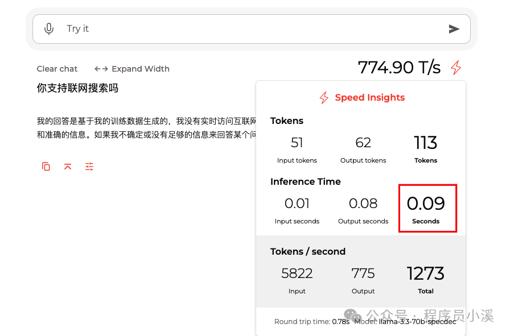Click the red lightning bolt beside 774.90 T/s
Image resolution: width=510 pixels, height=336 pixels.
point(456,68)
